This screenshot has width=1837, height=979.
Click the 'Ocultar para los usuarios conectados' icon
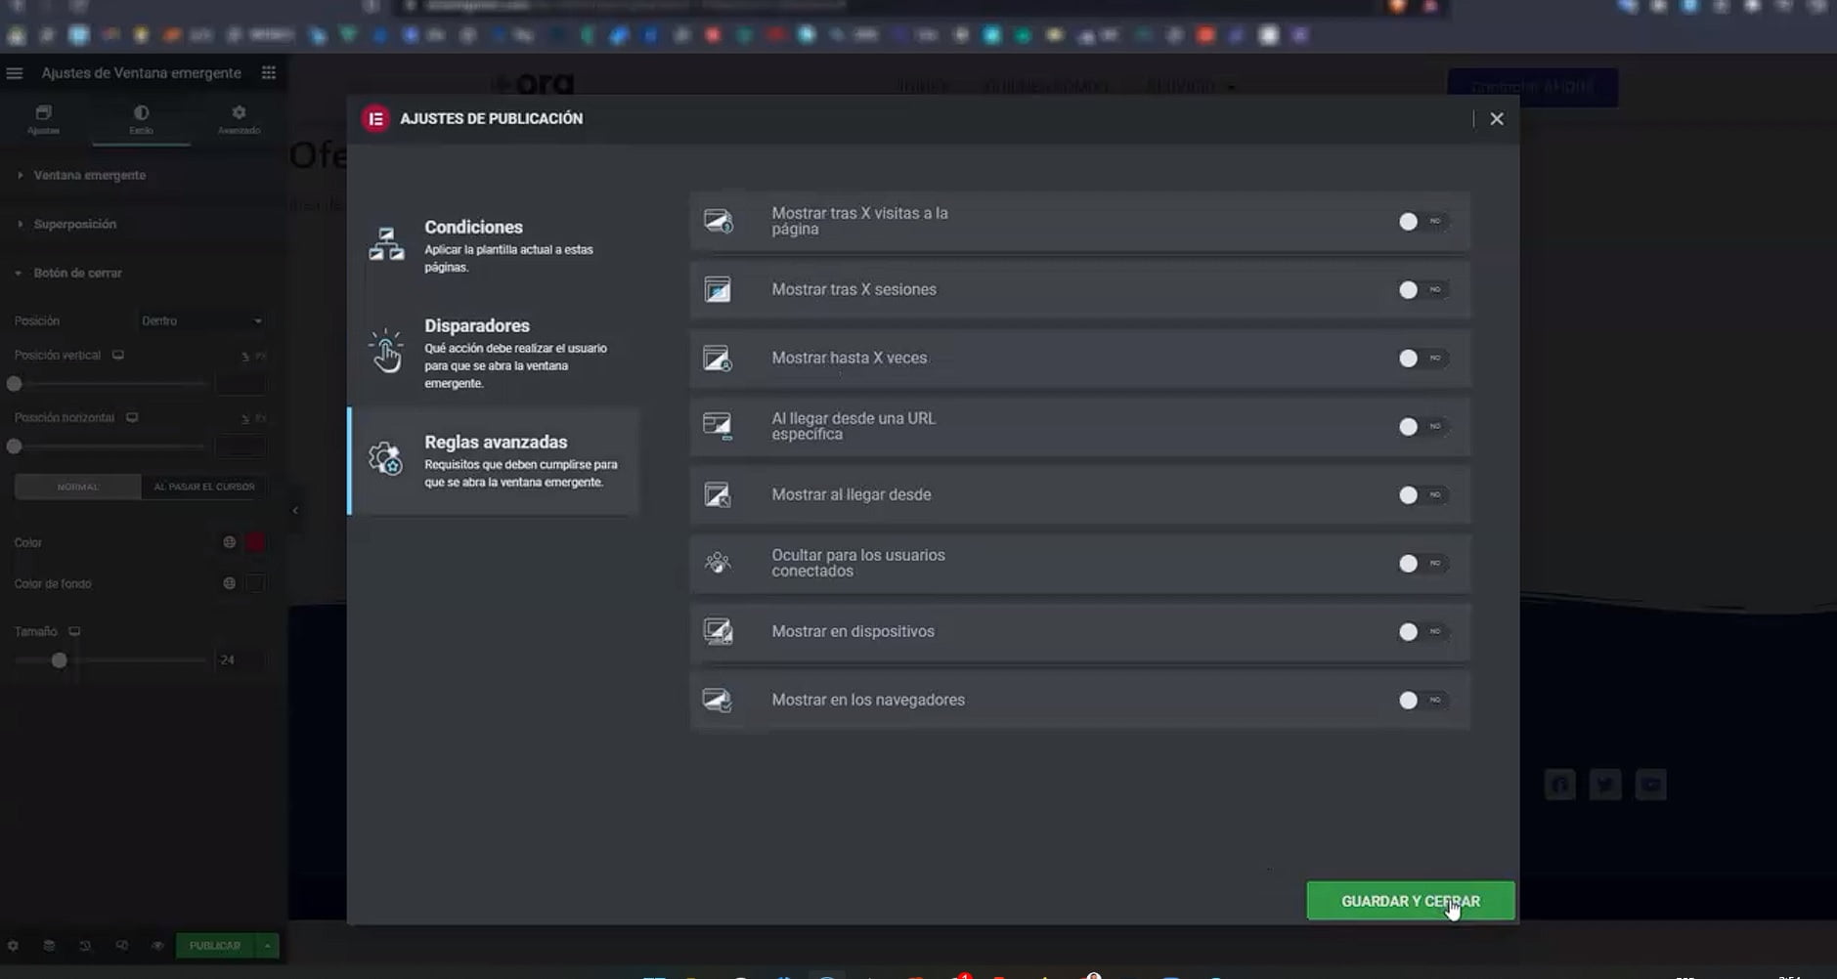[x=719, y=563]
